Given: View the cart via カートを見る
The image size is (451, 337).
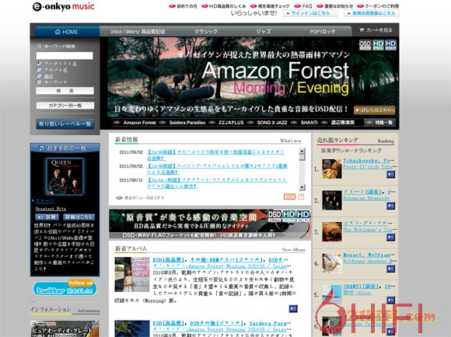Looking at the screenshot, I should tap(376, 30).
